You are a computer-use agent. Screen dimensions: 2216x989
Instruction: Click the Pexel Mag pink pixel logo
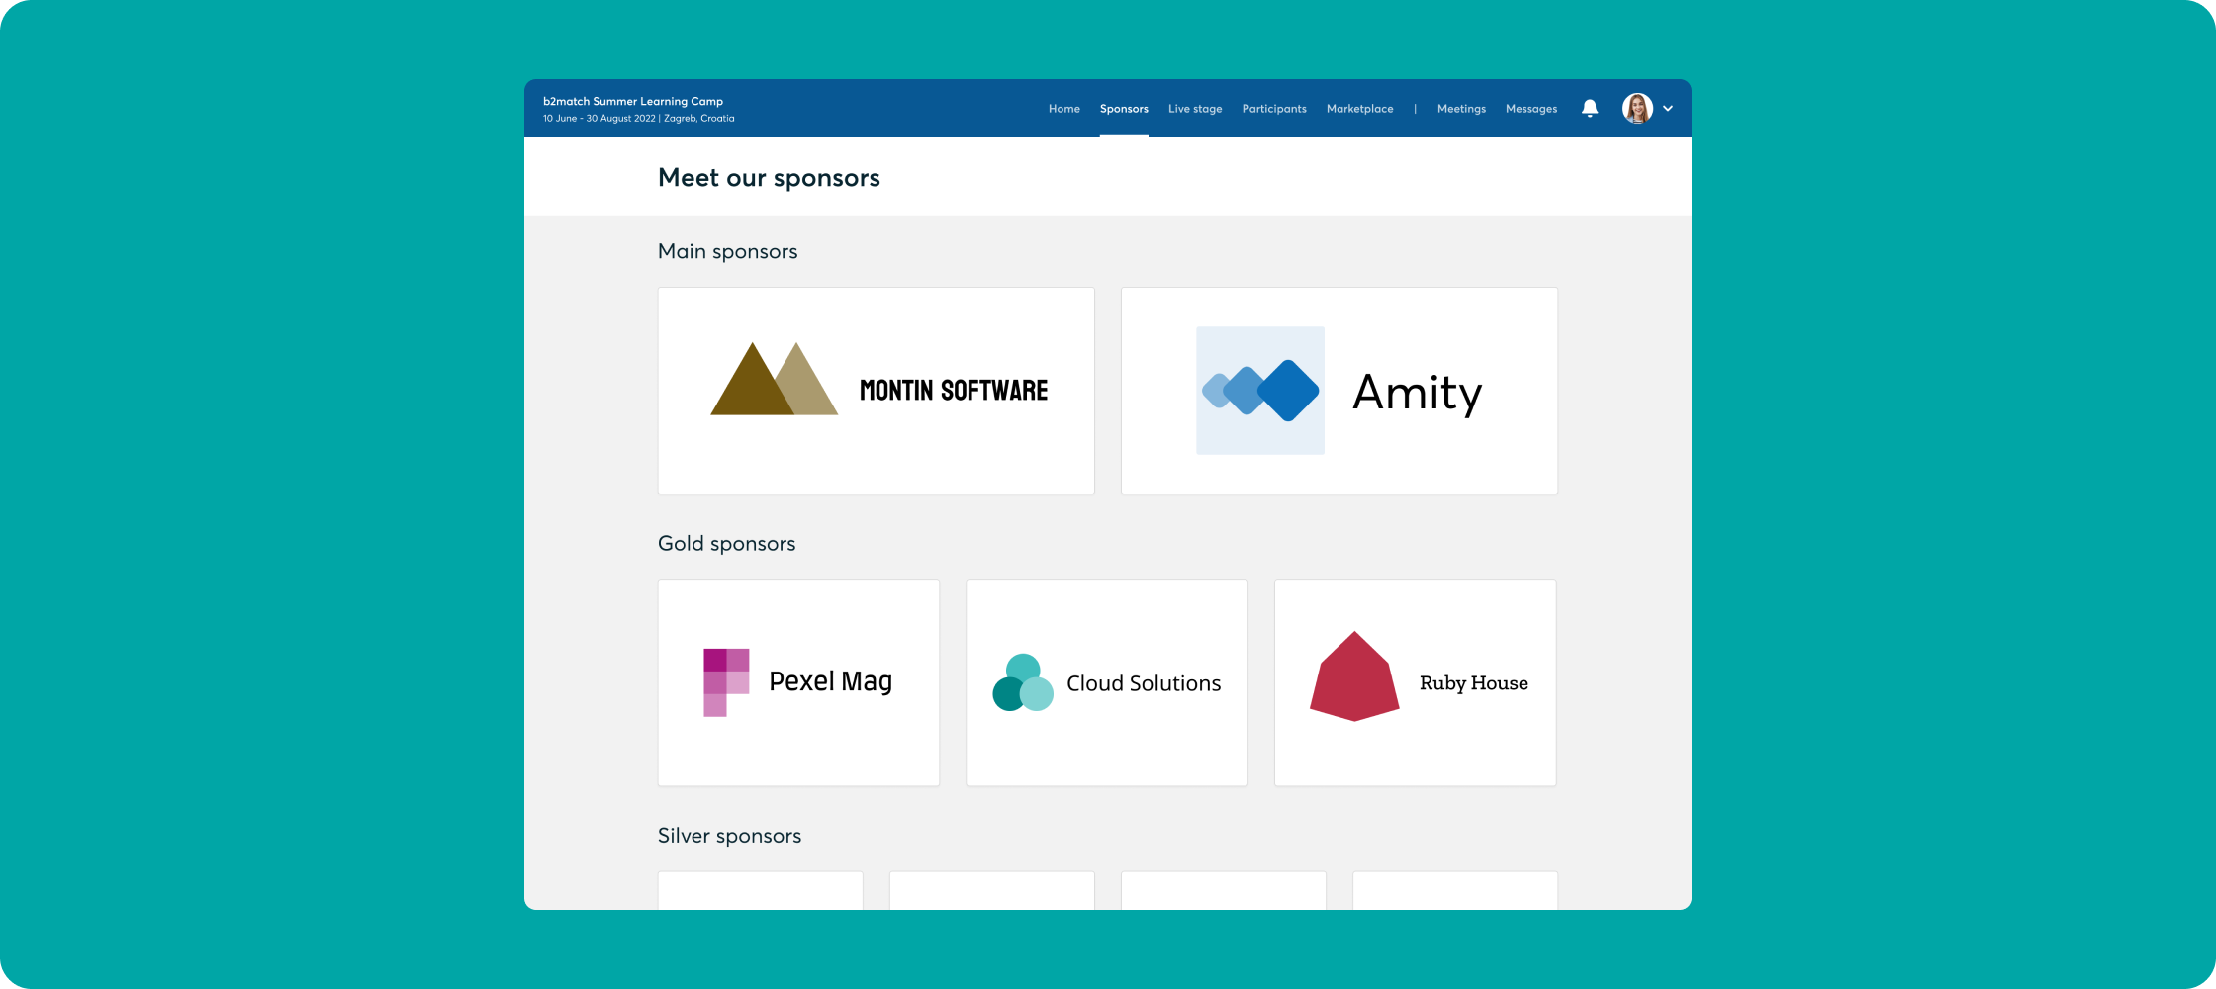pos(726,682)
